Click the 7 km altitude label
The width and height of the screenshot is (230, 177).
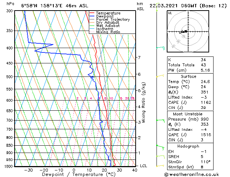(x=139, y=58)
